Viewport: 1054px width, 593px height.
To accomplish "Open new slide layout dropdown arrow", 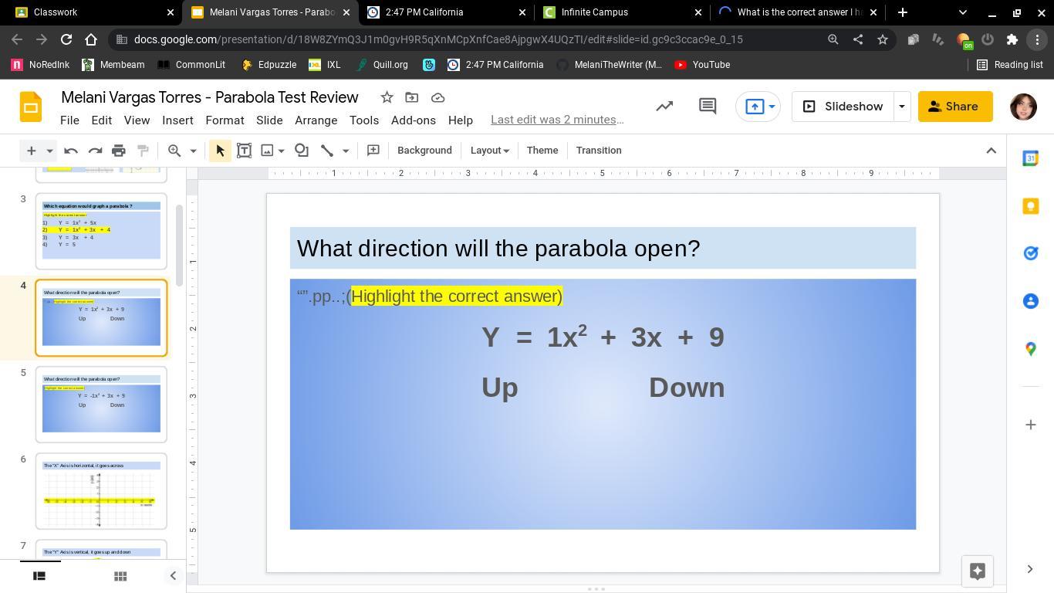I will (x=49, y=151).
